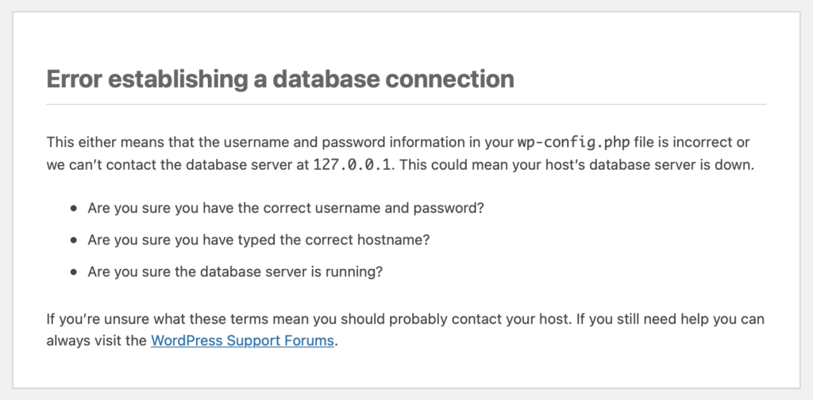Screen dimensions: 813x400
Task: Click the first bullet point dot
Action: click(75, 208)
